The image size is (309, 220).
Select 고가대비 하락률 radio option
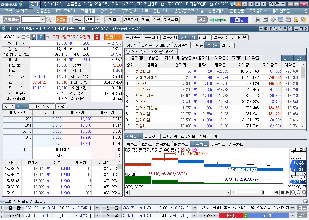click(x=228, y=58)
